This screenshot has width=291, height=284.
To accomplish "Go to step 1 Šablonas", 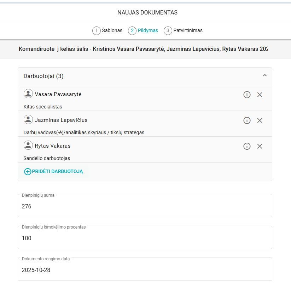I will click(x=107, y=31).
